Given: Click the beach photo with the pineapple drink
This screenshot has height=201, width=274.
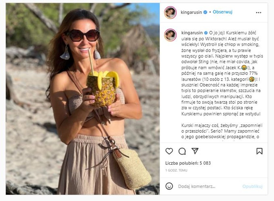Looking at the screenshot, I should coord(83,99).
